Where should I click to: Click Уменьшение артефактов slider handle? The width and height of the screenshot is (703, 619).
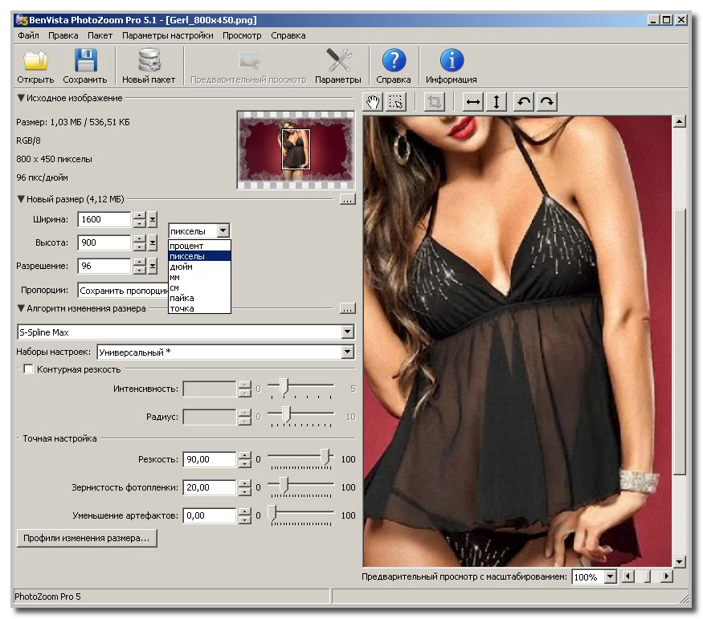(272, 513)
